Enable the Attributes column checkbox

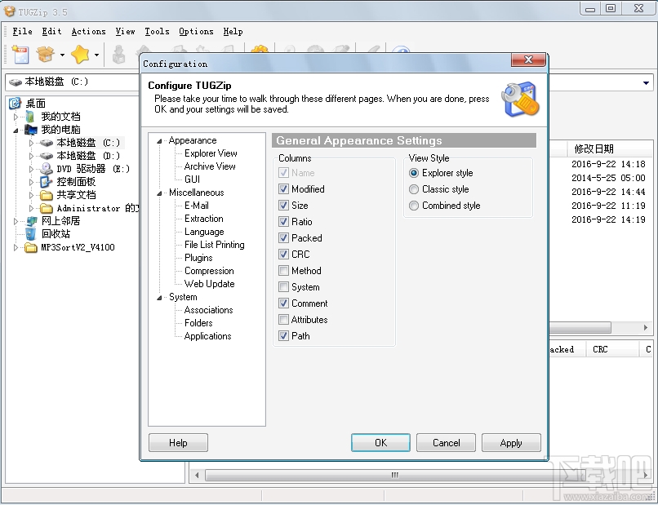(283, 320)
